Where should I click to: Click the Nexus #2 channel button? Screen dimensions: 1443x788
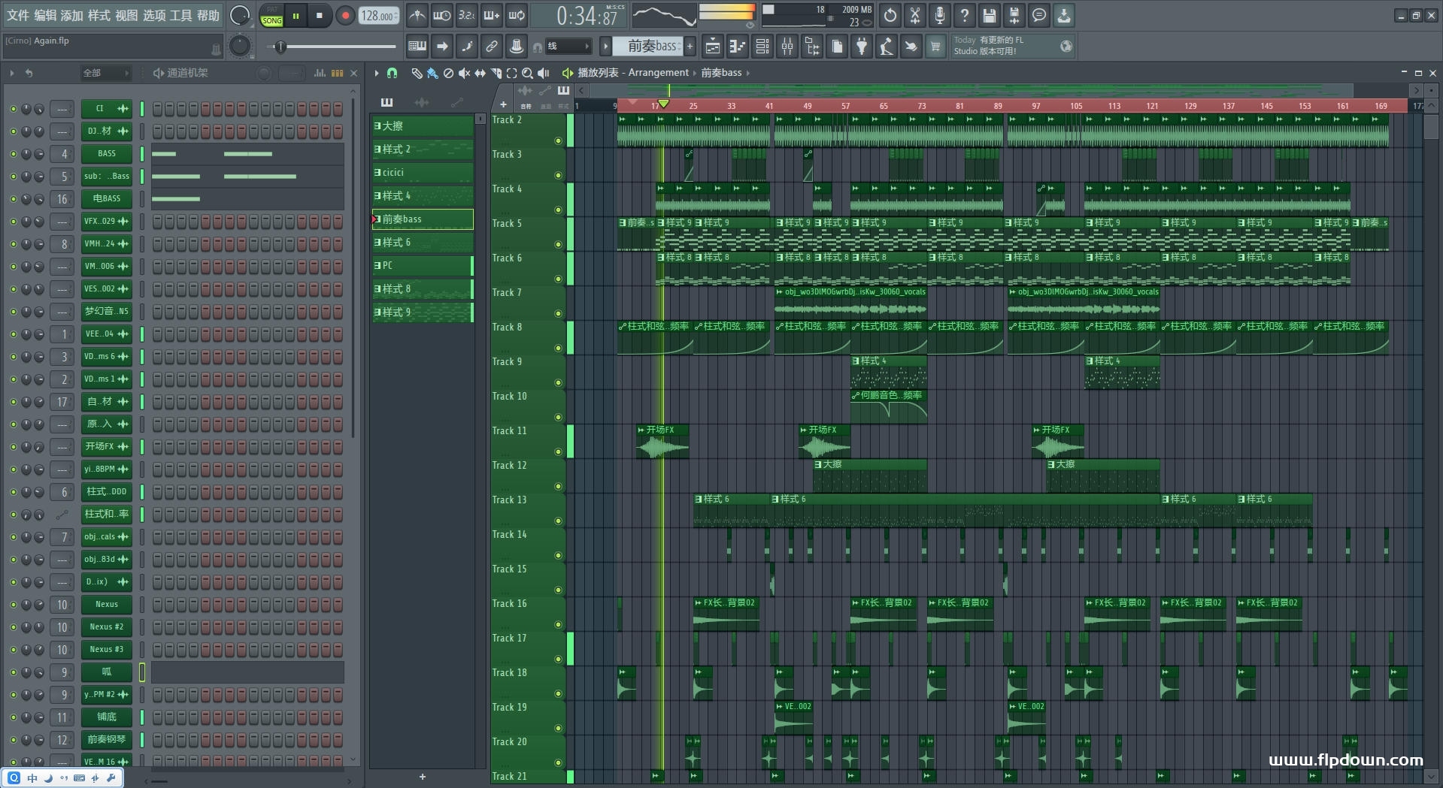[106, 627]
